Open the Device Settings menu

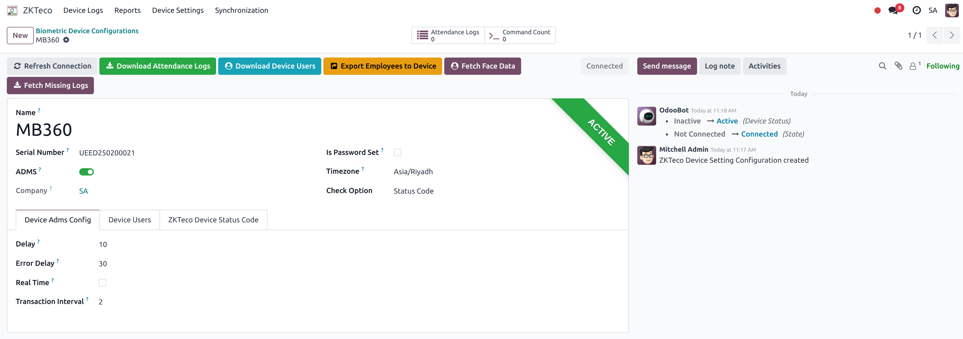pos(178,10)
